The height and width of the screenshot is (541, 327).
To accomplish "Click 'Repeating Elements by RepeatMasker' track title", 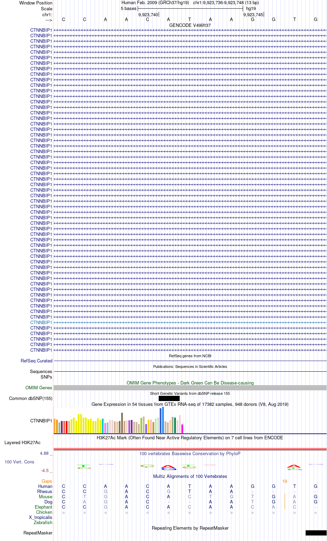I will (x=190, y=528).
